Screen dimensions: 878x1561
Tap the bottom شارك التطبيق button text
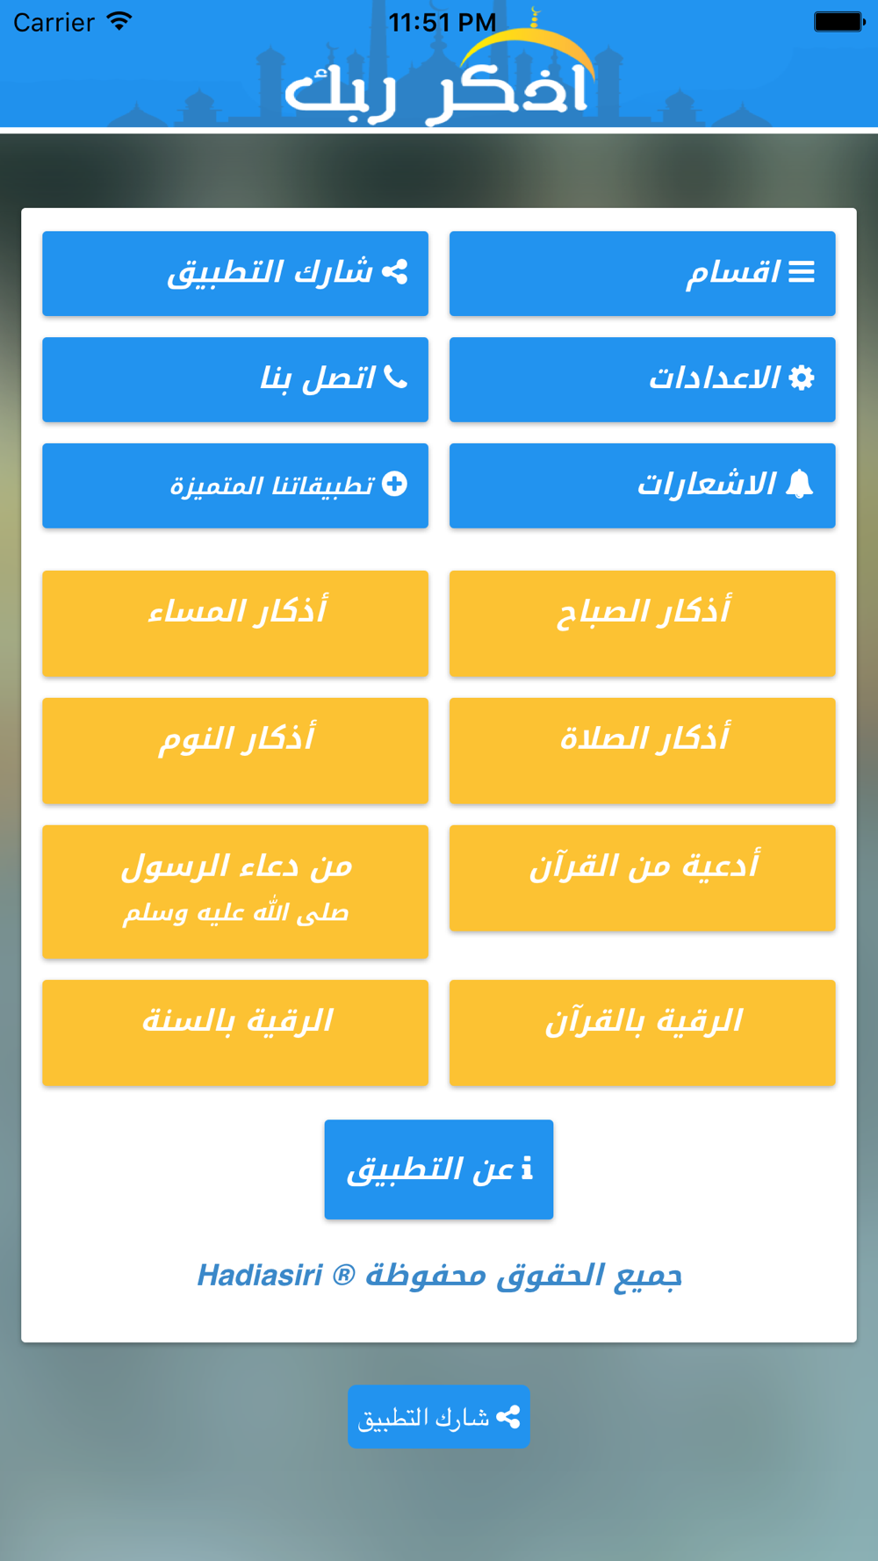pyautogui.click(x=424, y=1418)
